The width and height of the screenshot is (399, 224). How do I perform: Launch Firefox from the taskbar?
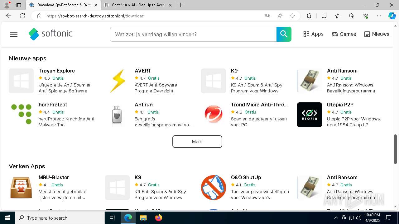tap(158, 218)
